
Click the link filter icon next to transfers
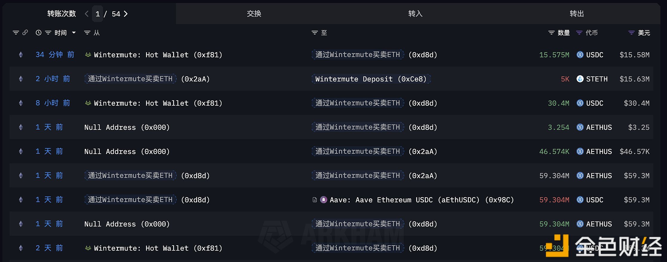click(26, 33)
